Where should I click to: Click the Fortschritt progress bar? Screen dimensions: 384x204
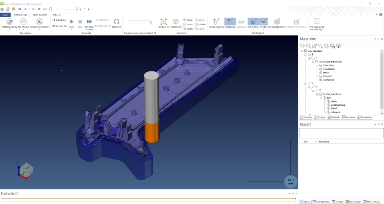149,199
